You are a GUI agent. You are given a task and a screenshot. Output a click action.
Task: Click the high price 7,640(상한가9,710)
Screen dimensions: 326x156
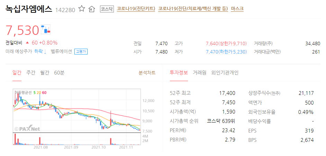click(226, 43)
